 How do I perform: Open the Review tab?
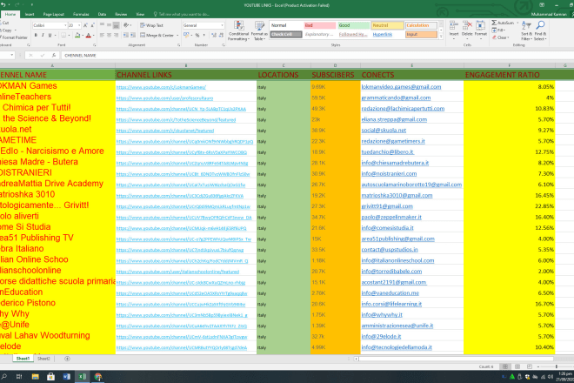(121, 14)
